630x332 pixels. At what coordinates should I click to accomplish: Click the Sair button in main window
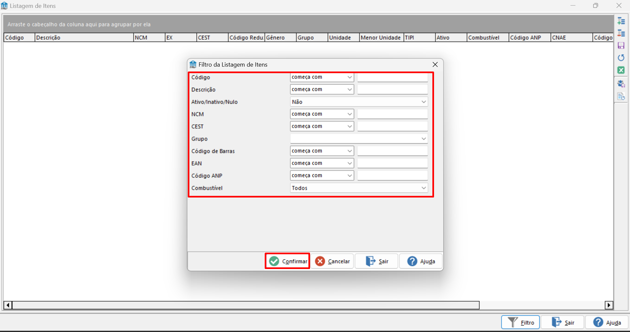pos(563,322)
